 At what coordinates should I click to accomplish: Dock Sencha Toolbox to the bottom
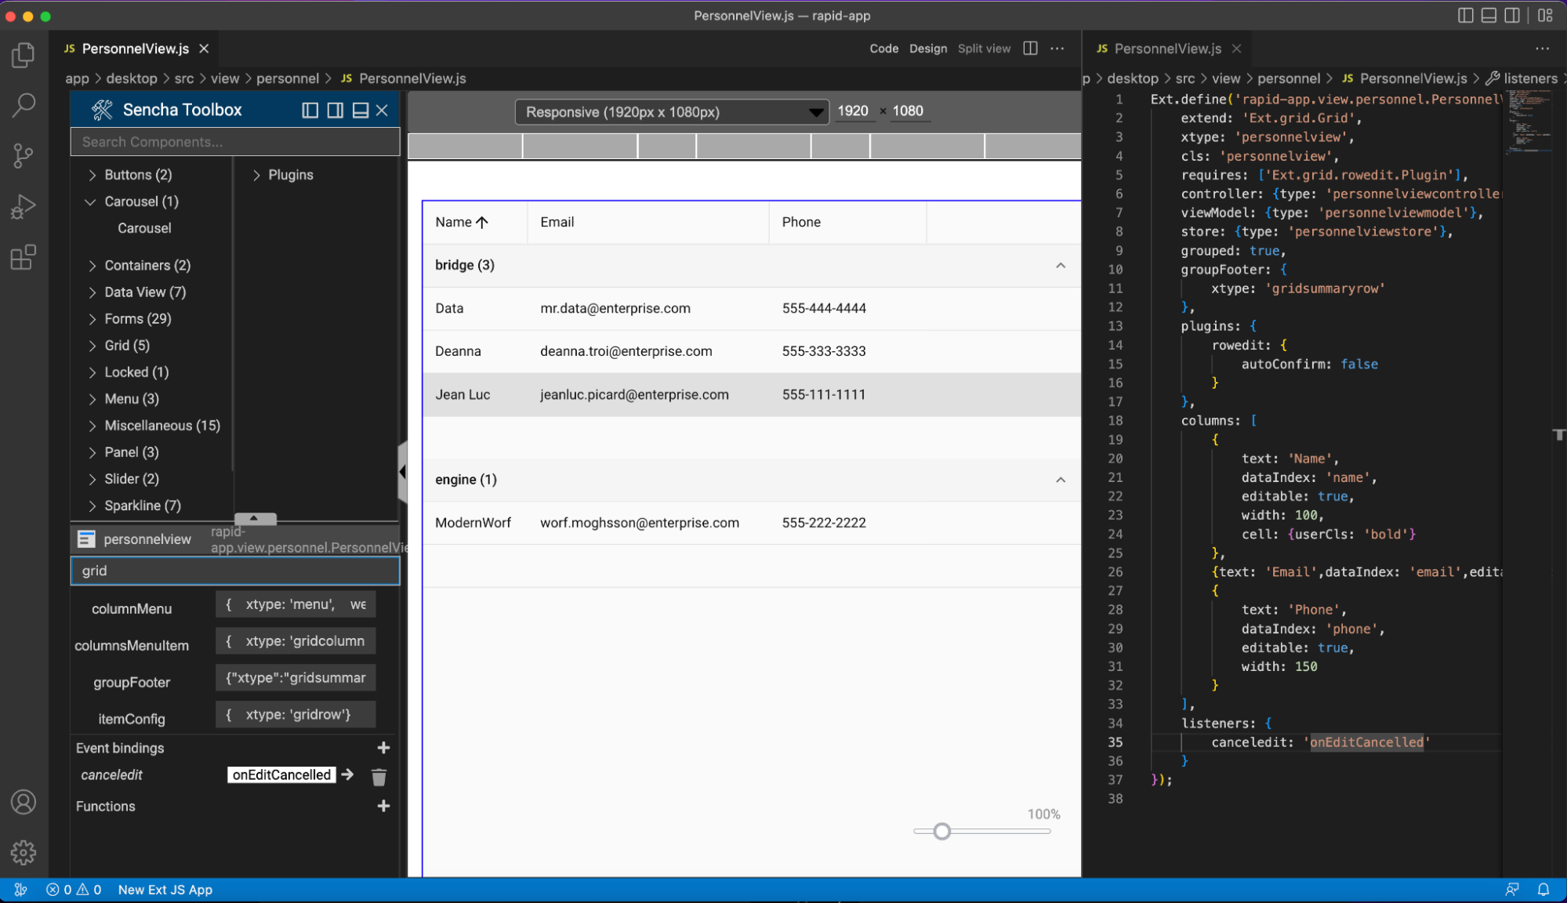point(361,111)
